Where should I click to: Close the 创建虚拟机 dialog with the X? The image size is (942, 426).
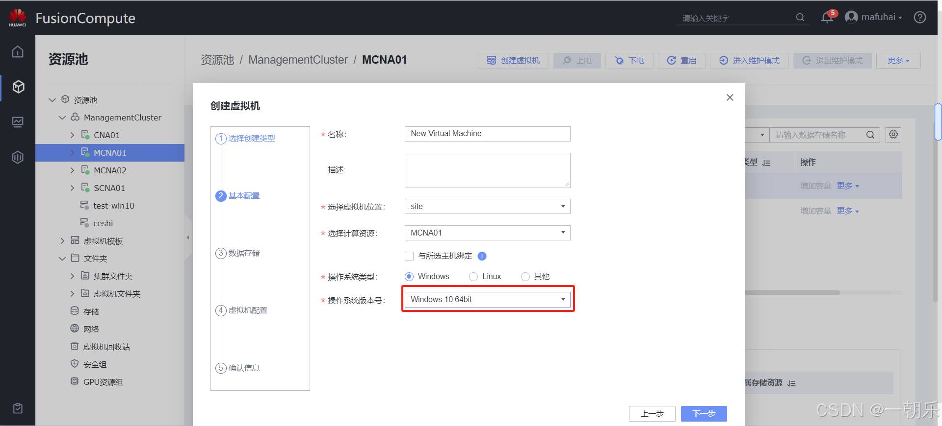(730, 97)
